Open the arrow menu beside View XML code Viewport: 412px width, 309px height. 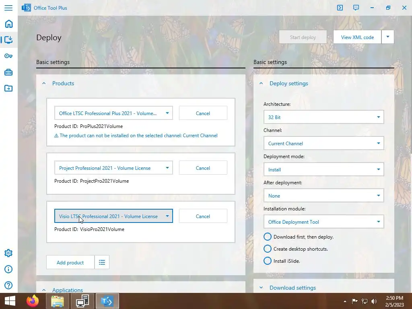(387, 37)
